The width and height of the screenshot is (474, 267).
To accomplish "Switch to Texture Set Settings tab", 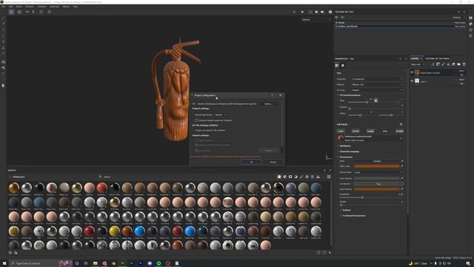I will point(437,59).
